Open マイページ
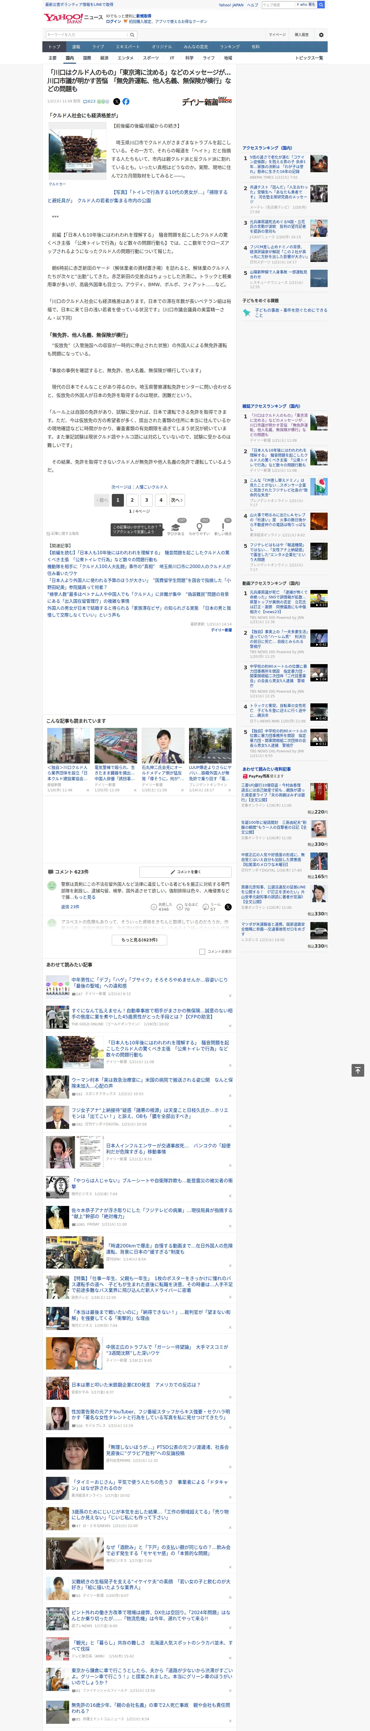The height and width of the screenshot is (1731, 370). click(277, 35)
